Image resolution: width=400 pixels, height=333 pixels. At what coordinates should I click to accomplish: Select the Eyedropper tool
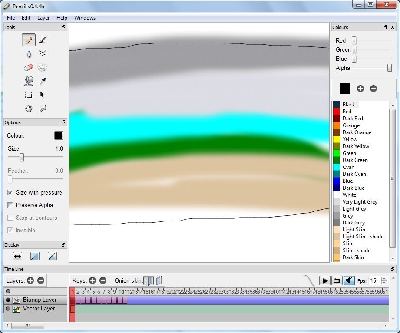coord(43,81)
